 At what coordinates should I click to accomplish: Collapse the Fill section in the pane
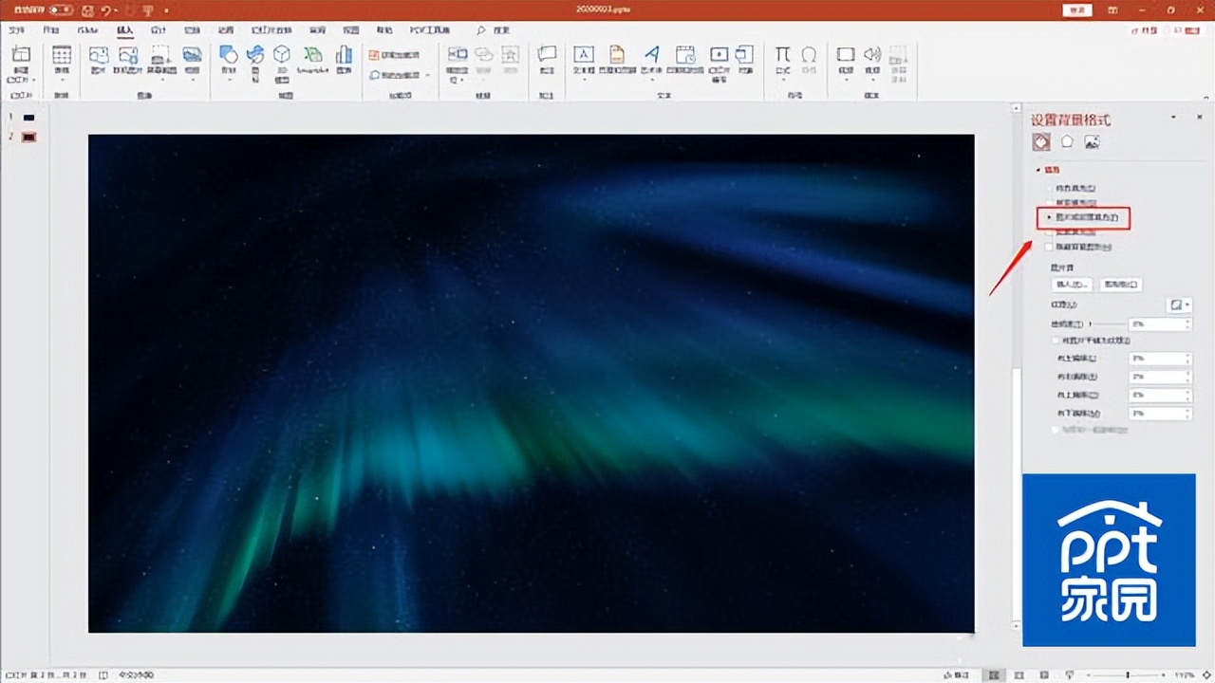pyautogui.click(x=1038, y=170)
